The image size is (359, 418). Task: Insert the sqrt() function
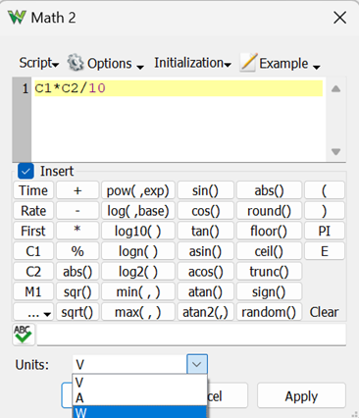pyautogui.click(x=77, y=312)
